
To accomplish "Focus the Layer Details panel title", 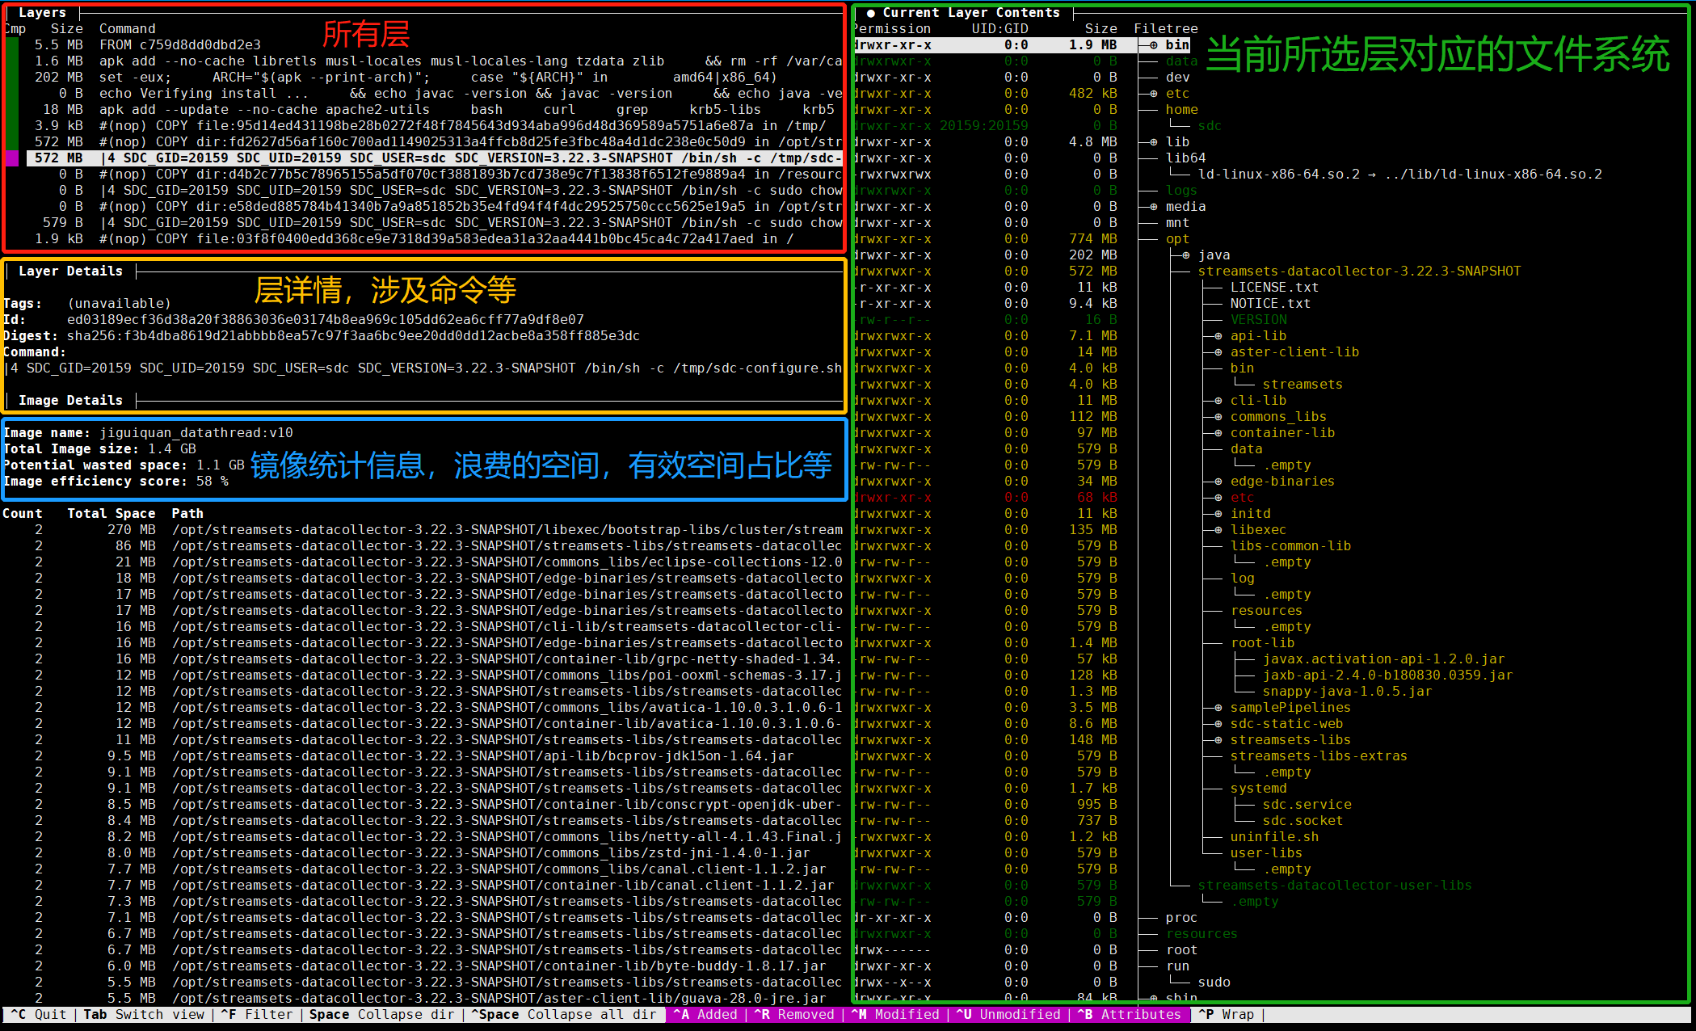I will (71, 271).
